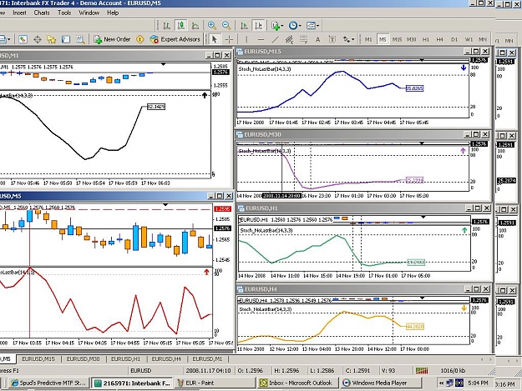Select the Trendline drawing tool
The height and width of the screenshot is (391, 522).
click(x=275, y=39)
